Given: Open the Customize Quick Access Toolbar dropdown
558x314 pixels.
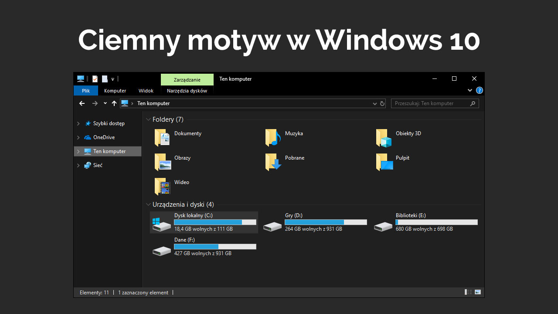Looking at the screenshot, I should 112,79.
